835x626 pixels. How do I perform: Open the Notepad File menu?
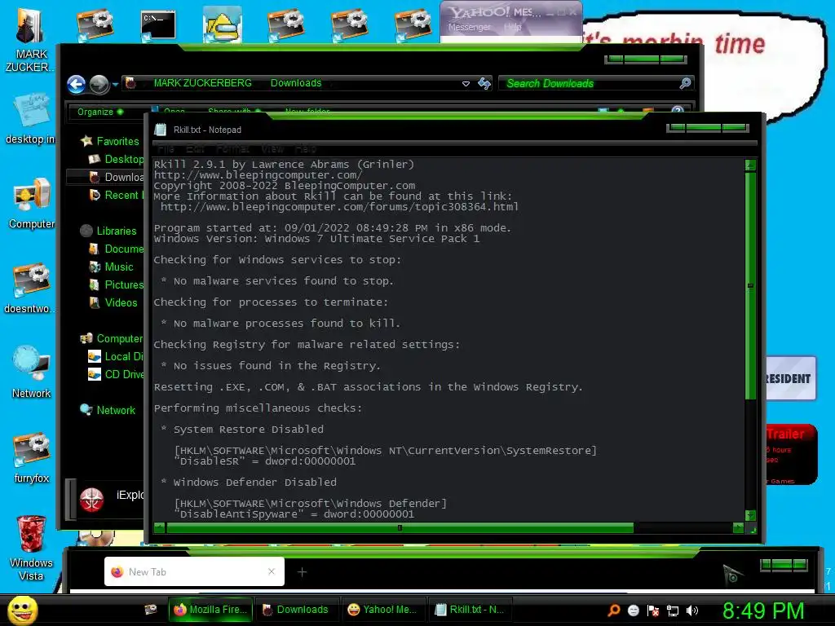166,148
